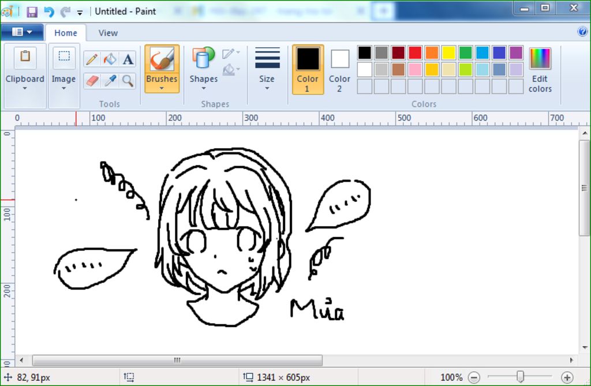Pick the dark red color swatch

click(398, 53)
